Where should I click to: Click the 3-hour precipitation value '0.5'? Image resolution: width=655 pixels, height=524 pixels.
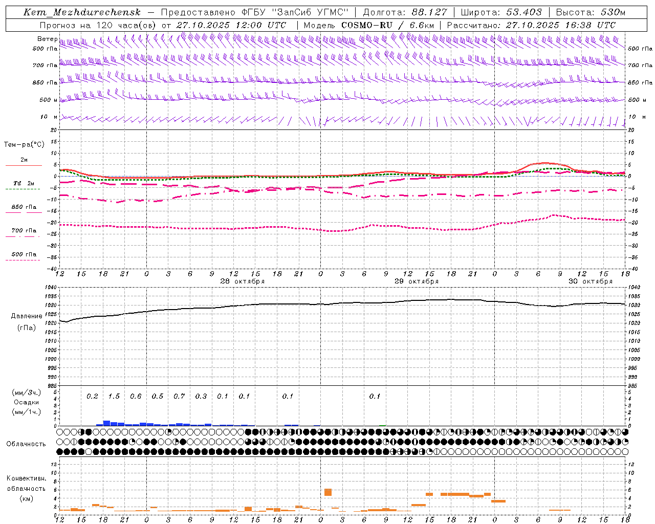(158, 397)
